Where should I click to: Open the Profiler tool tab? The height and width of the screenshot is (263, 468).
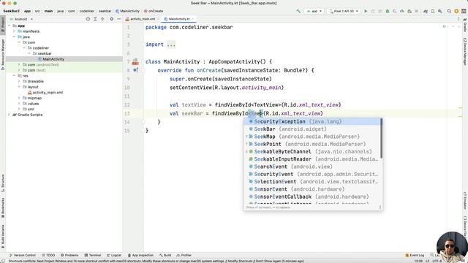coord(184,255)
